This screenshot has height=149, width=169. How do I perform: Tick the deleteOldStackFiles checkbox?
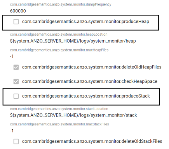pyautogui.click(x=16, y=141)
